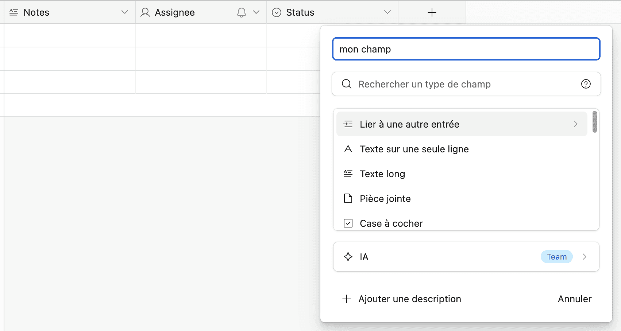
Task: Click the plus icon beside Ajouter une description
Action: (x=347, y=299)
